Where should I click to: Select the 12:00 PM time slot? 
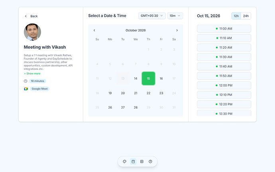tap(224, 85)
